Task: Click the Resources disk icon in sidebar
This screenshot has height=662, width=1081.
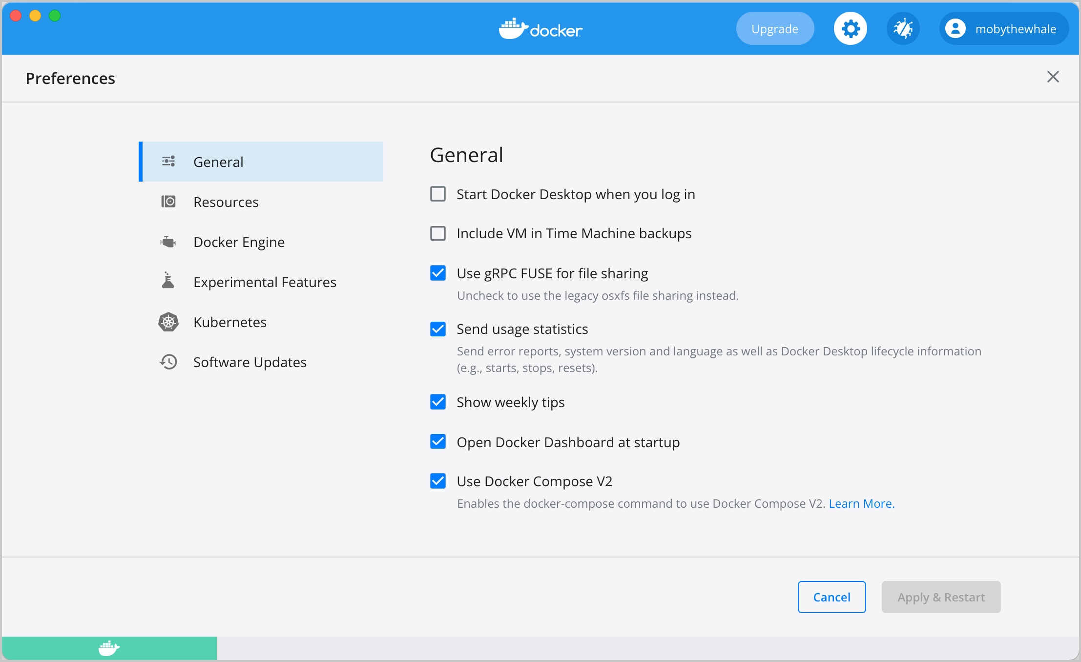Action: tap(168, 202)
